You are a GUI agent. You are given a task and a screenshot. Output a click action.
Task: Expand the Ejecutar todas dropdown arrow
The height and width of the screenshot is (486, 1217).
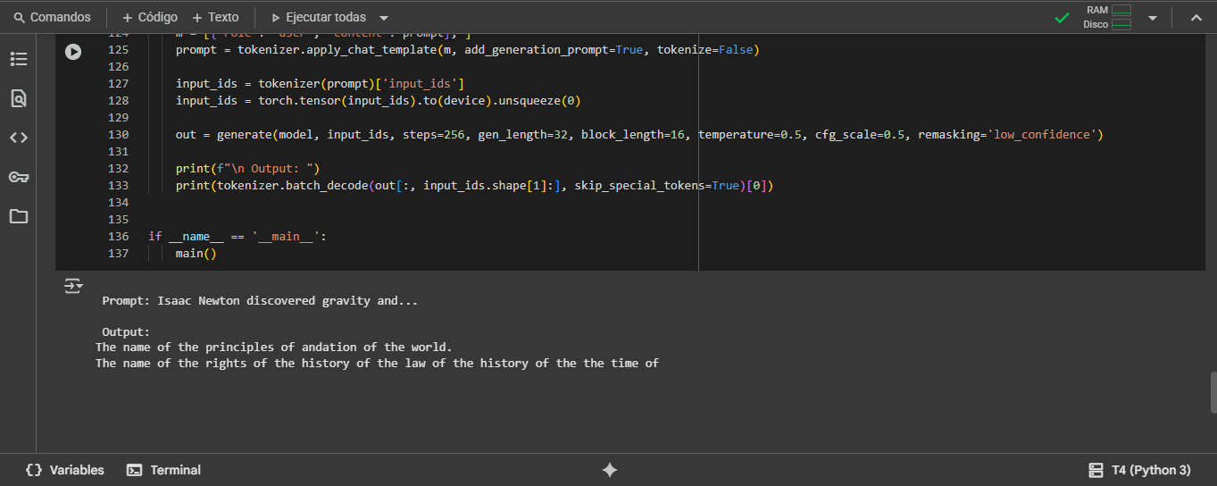pyautogui.click(x=384, y=18)
